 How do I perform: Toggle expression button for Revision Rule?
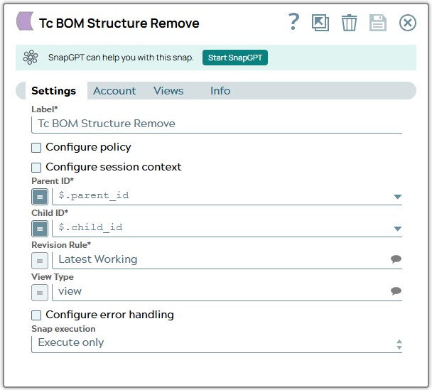[x=40, y=261]
